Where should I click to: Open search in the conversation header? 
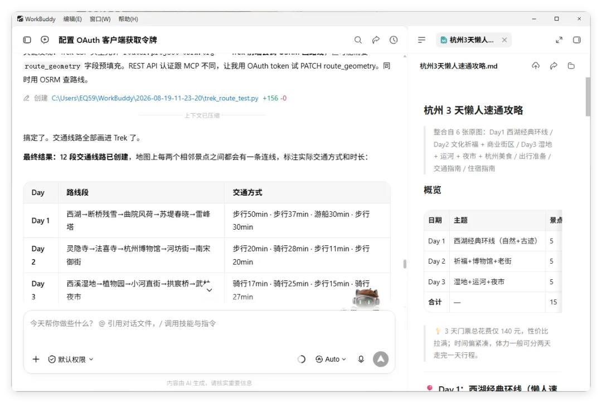(x=358, y=40)
